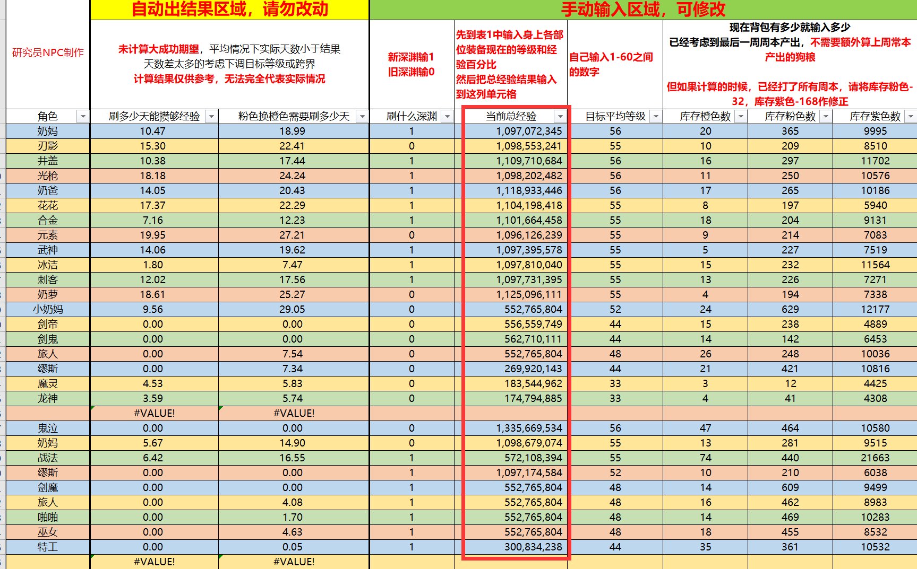Select the 鬼泣 row name cell
Image resolution: width=917 pixels, height=569 pixels.
[x=48, y=428]
